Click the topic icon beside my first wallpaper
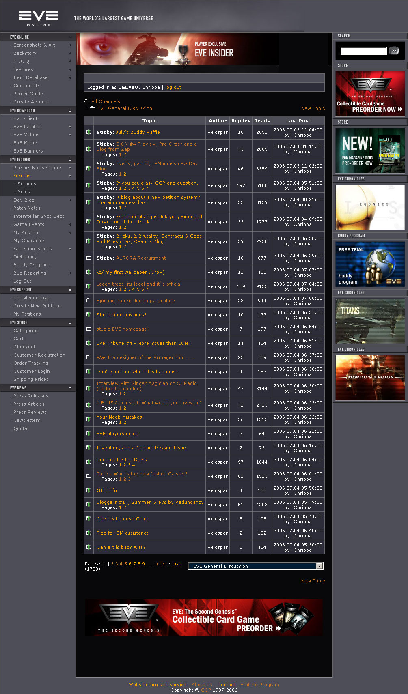The width and height of the screenshot is (408, 694). (x=89, y=272)
